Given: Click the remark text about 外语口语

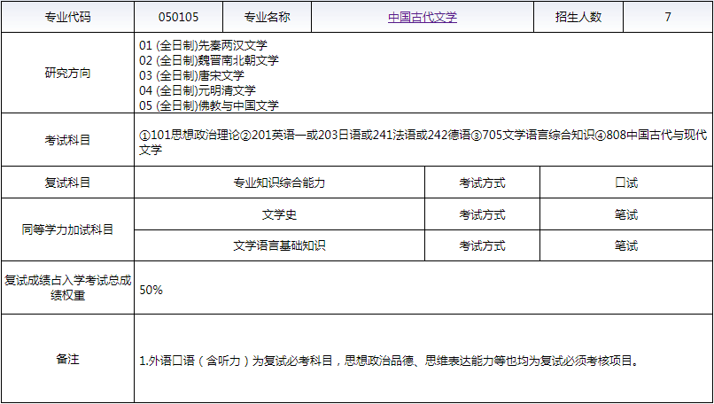Looking at the screenshot, I should pyautogui.click(x=388, y=361).
